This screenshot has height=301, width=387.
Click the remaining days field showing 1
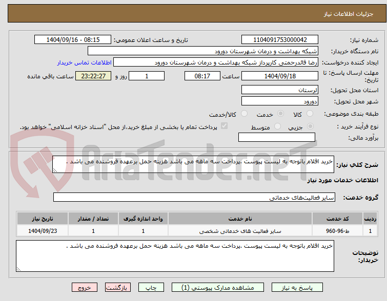point(147,76)
